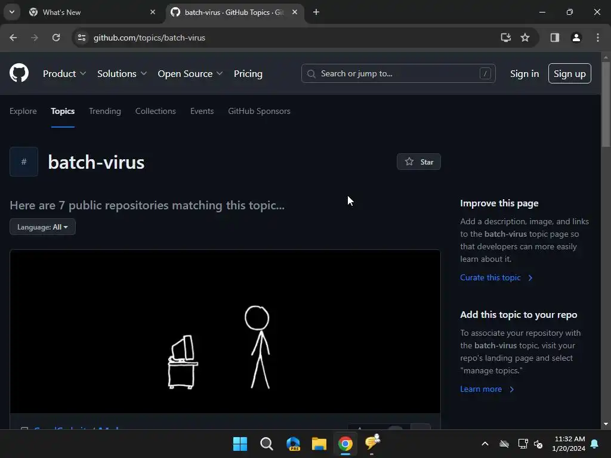Expand the Solutions dropdown menu
The width and height of the screenshot is (611, 458).
122,73
